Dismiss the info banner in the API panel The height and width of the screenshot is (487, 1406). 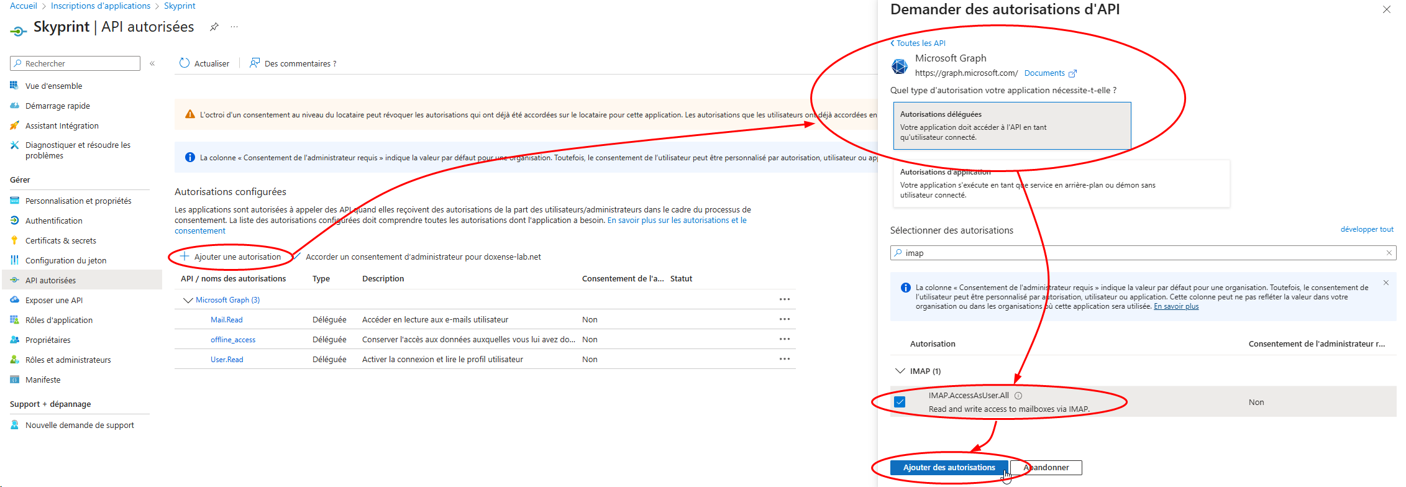(1385, 283)
